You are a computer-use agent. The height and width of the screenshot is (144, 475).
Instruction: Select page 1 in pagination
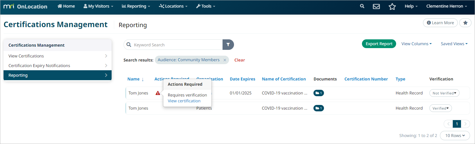coord(457,124)
